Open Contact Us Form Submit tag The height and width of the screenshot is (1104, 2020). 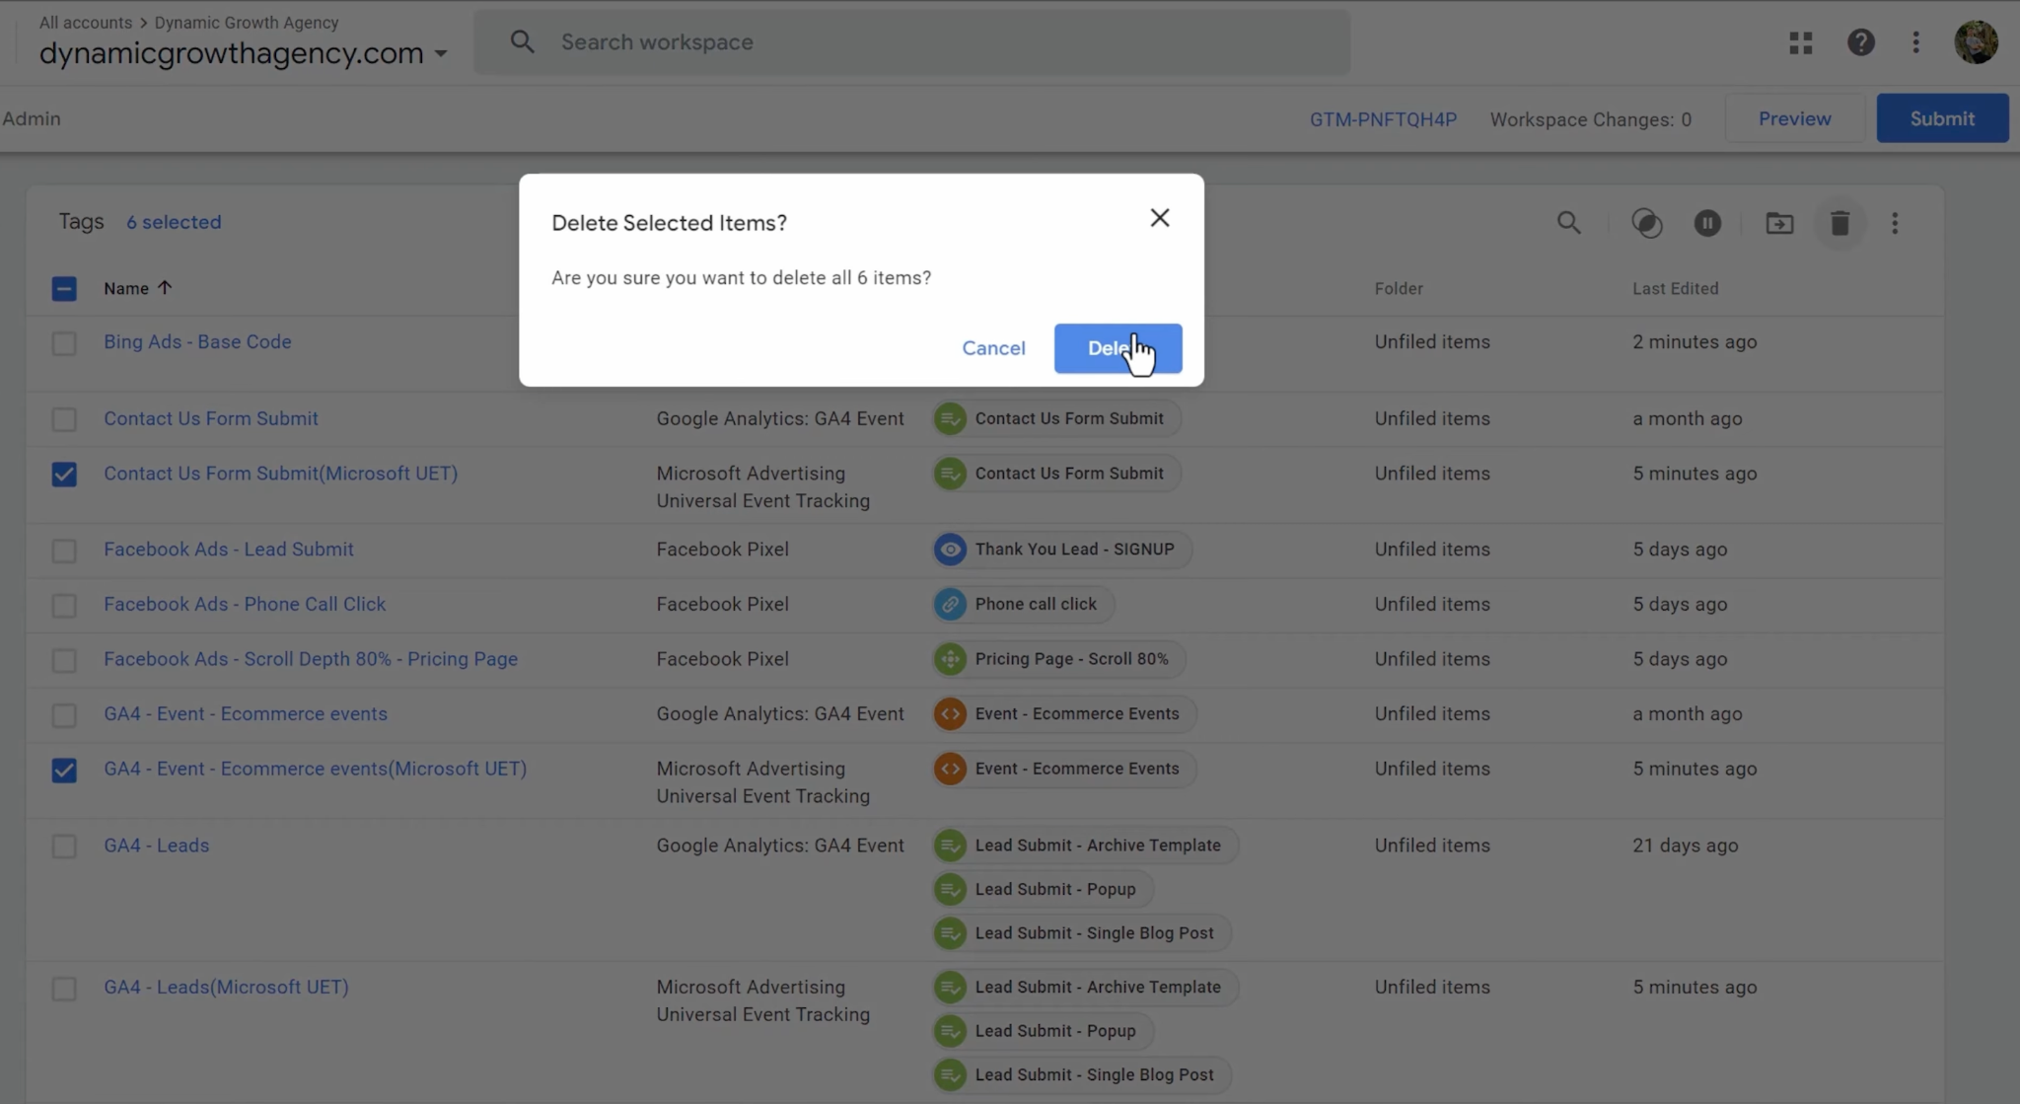(x=211, y=418)
